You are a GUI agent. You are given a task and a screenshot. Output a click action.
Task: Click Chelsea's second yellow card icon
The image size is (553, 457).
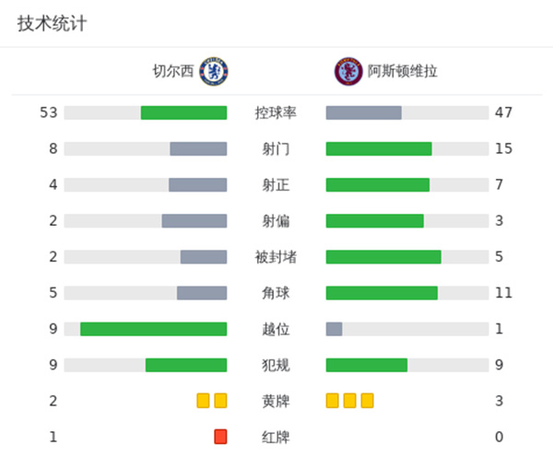click(x=220, y=401)
